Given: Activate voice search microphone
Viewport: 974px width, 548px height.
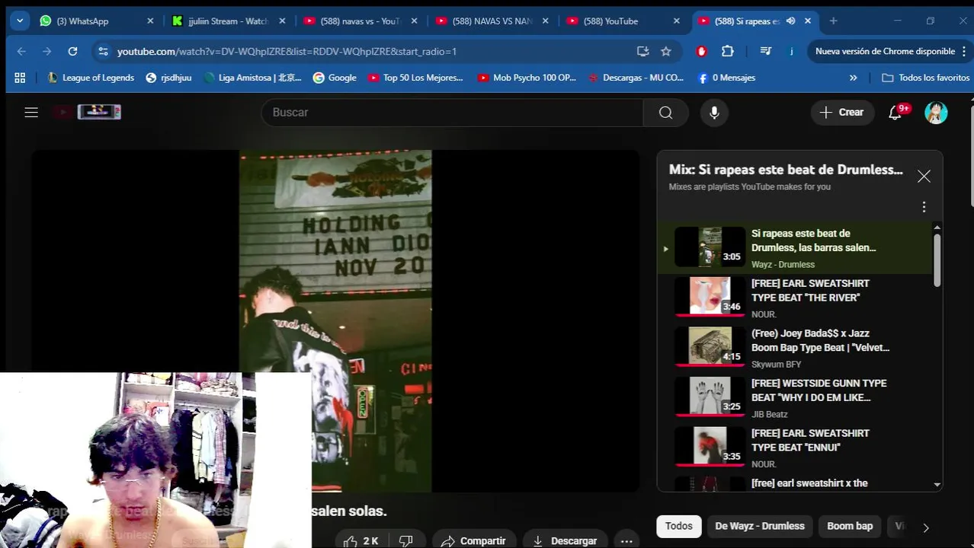Looking at the screenshot, I should point(714,113).
